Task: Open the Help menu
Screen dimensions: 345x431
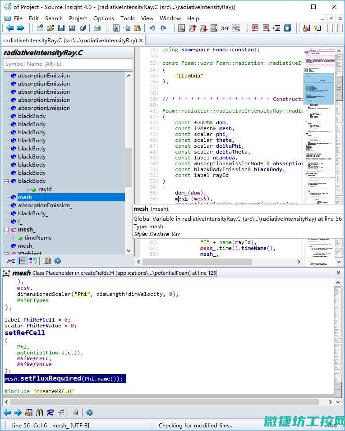Action: point(193,18)
